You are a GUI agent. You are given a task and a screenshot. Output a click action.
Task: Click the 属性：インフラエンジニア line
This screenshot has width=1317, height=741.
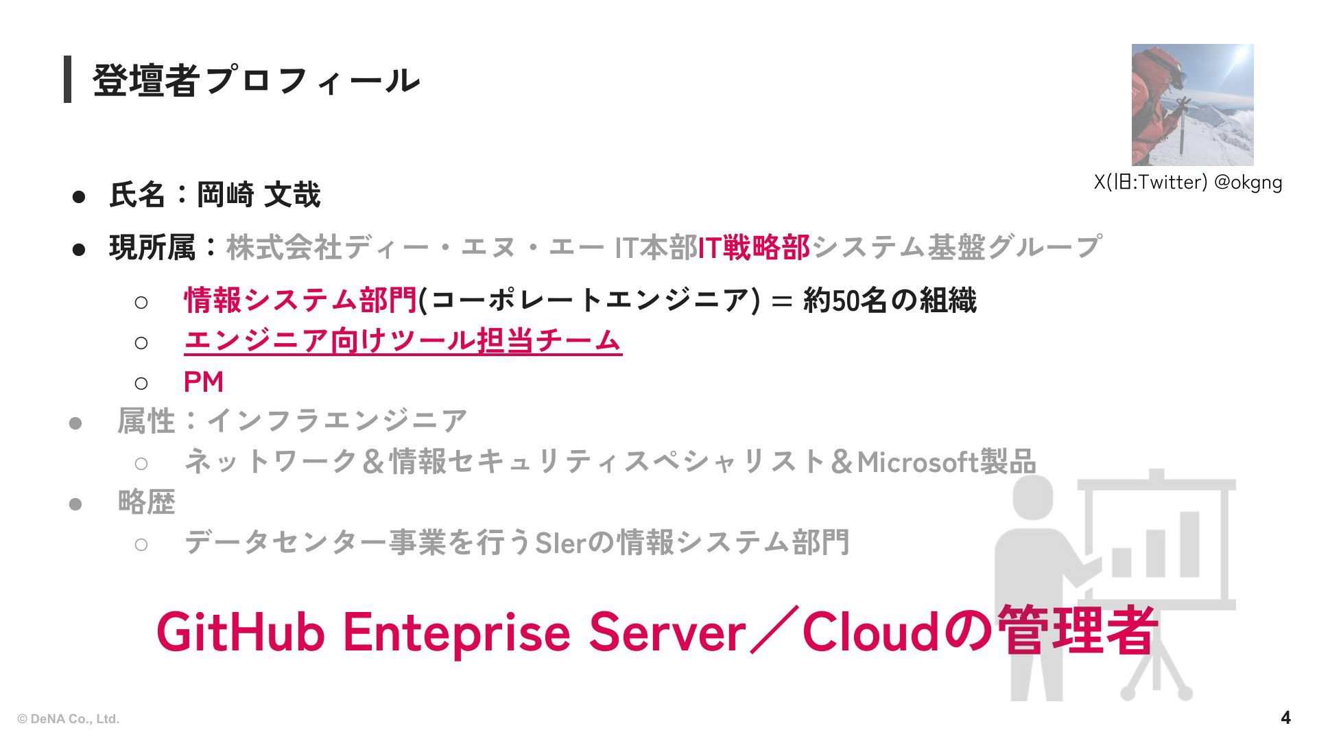click(293, 421)
